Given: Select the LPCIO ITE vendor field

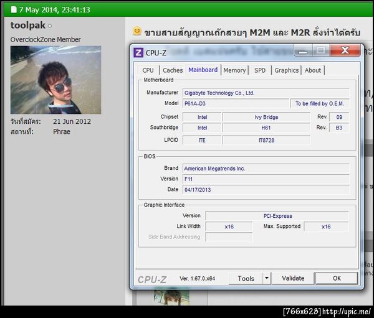Looking at the screenshot, I should 202,140.
